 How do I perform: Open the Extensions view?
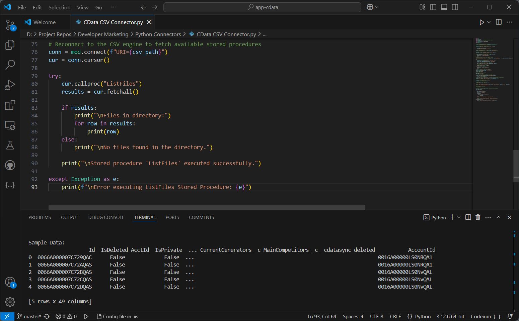[x=10, y=105]
